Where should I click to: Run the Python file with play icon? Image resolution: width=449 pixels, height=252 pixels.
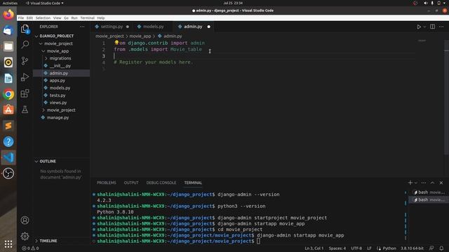pyautogui.click(x=419, y=27)
